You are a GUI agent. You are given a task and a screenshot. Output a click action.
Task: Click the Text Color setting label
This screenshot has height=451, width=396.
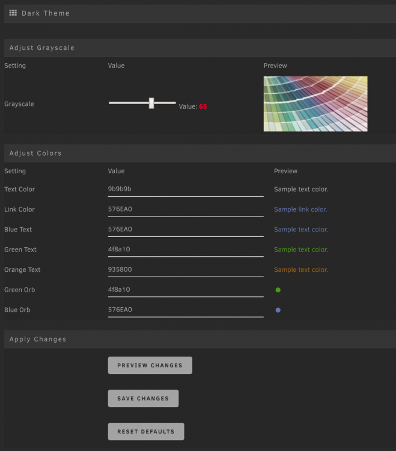pyautogui.click(x=19, y=189)
